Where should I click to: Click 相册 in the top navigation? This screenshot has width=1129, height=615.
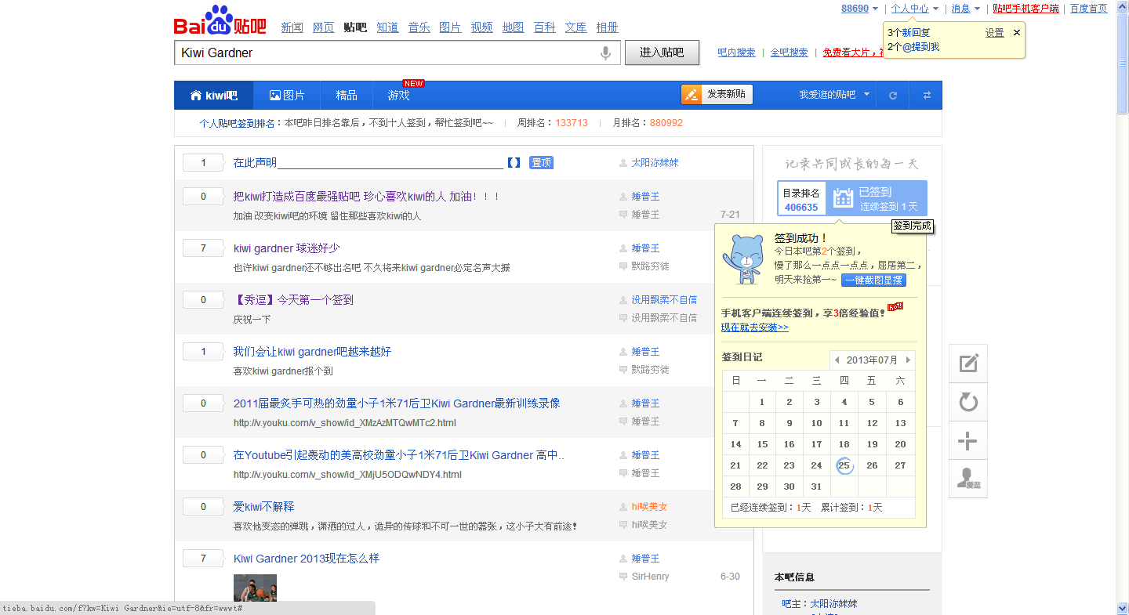click(x=608, y=27)
